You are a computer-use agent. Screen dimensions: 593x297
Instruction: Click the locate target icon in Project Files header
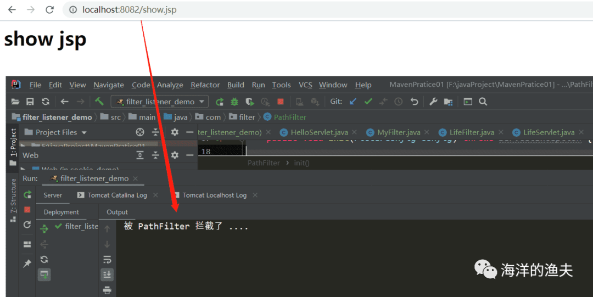click(x=140, y=132)
